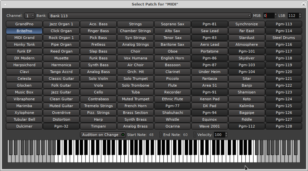Choose the Steel Drums patch
This screenshot has width=308, height=171.
point(284,38)
